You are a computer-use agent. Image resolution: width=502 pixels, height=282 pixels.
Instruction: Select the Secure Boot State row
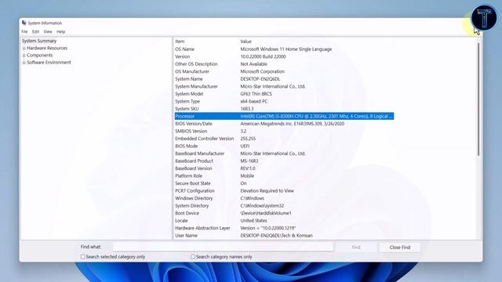tap(284, 183)
